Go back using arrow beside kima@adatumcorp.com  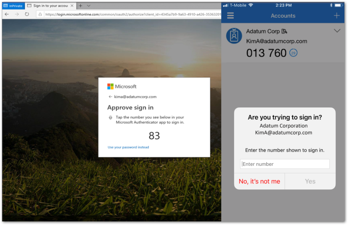(110, 97)
